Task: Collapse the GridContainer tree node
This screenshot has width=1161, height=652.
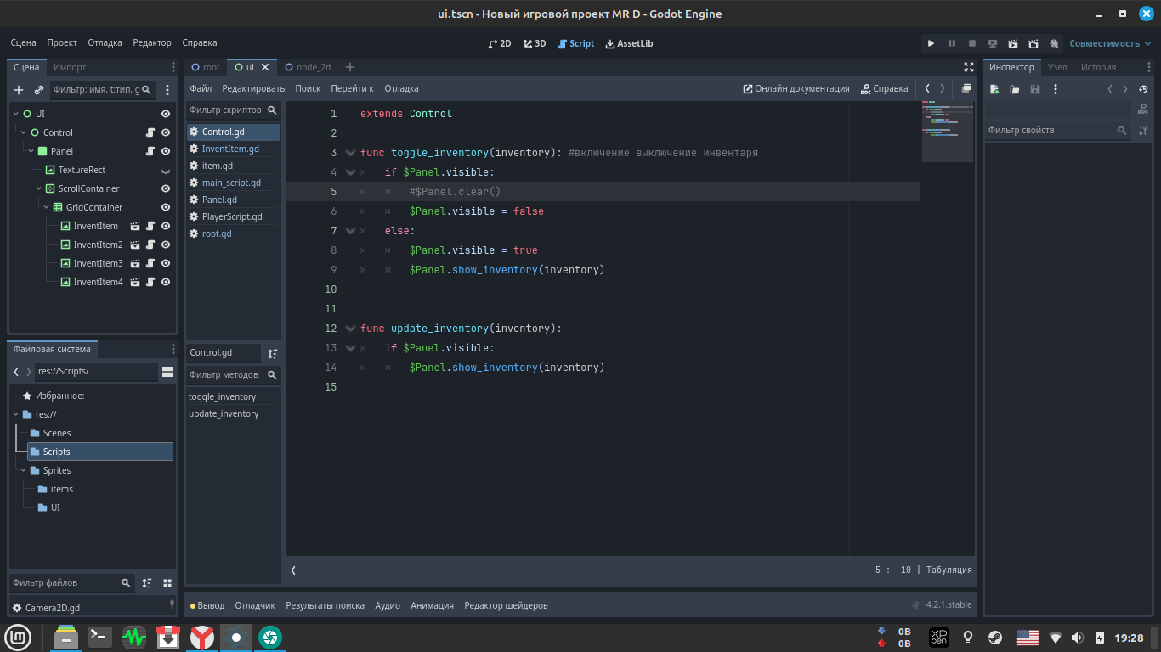Action: 47,207
